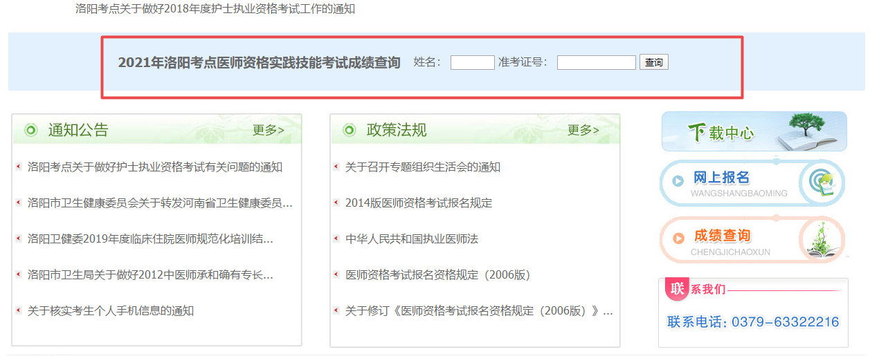
Task: Open 更多 link in 通知公告 panel
Action: [x=268, y=130]
